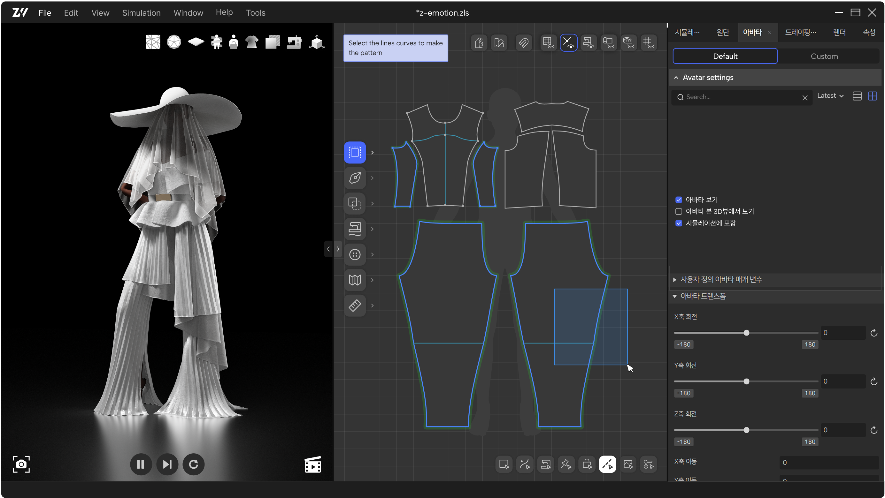Image resolution: width=885 pixels, height=498 pixels.
Task: Click the camera screenshot icon
Action: pyautogui.click(x=21, y=464)
